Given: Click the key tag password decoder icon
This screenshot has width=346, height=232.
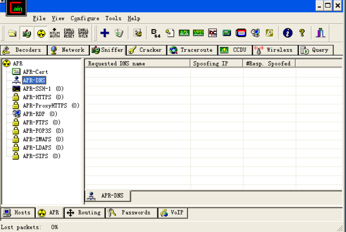Looking at the screenshot, I should click(170, 33).
